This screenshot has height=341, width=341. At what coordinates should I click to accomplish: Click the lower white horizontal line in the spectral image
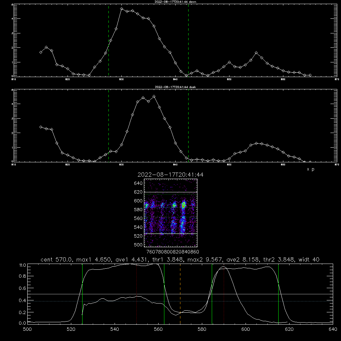171,234
